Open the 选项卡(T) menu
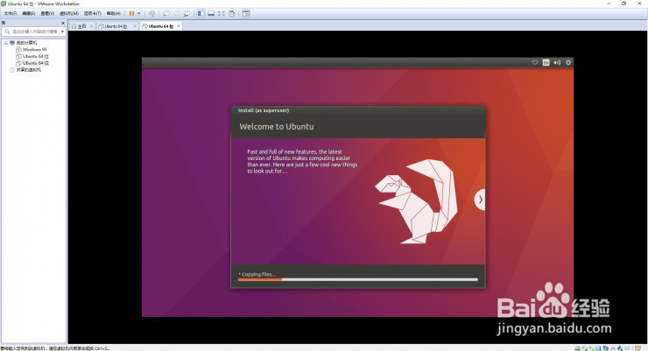Viewport: 648px width, 351px height. coord(93,13)
